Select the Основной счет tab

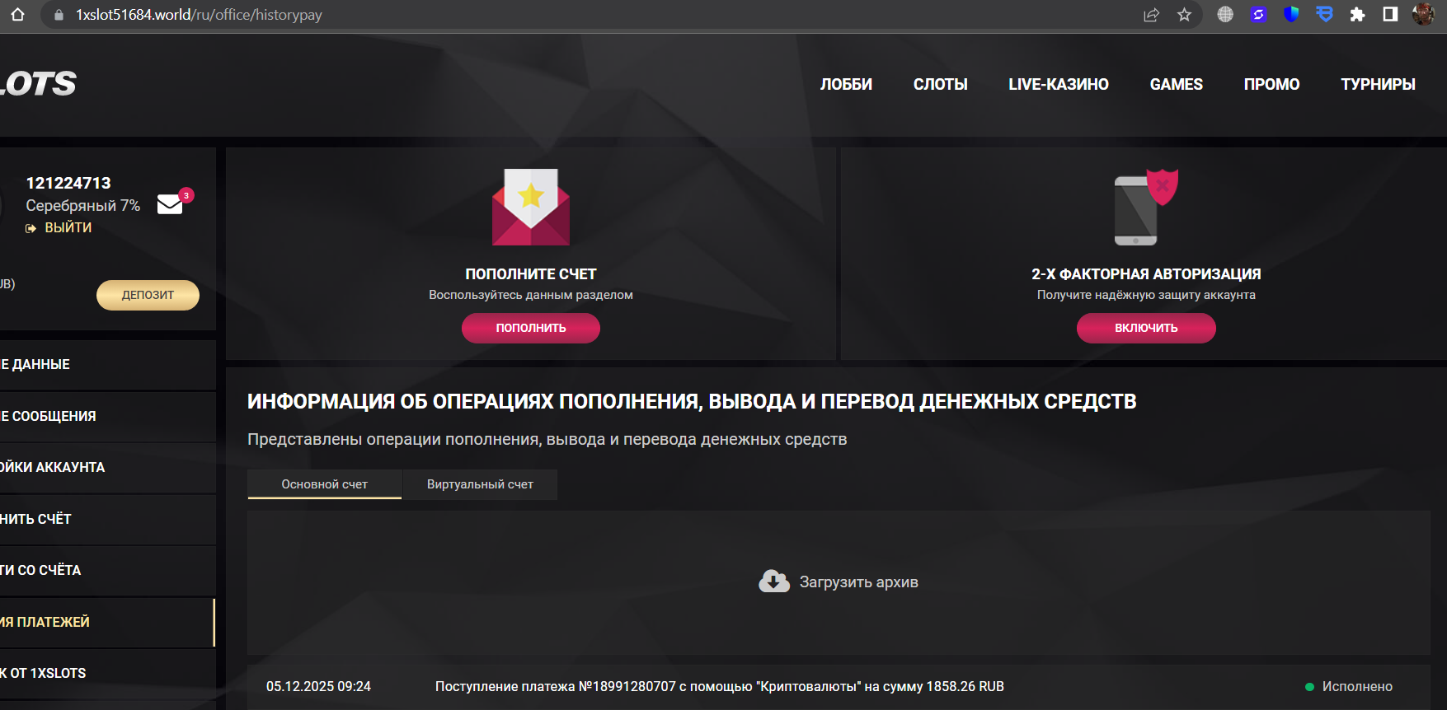click(x=325, y=484)
